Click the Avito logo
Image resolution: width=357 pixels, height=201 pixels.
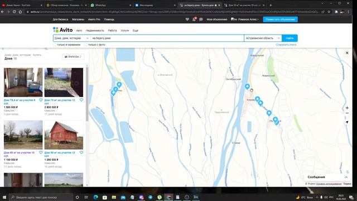[x=62, y=30]
